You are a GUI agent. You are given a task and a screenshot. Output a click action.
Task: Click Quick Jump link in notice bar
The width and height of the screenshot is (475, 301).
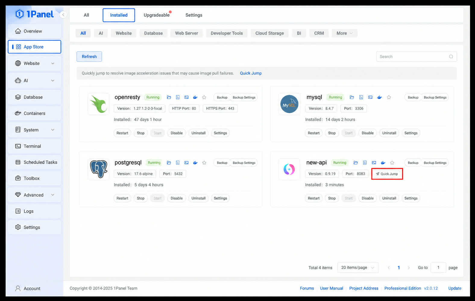251,73
